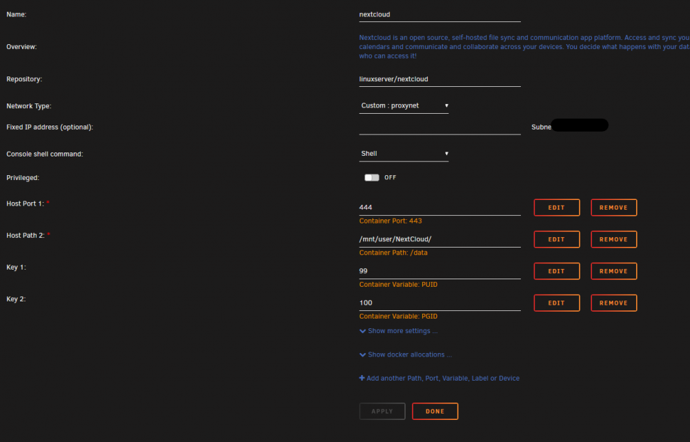The height and width of the screenshot is (442, 690).
Task: Remove the Host Port 1 entry
Action: 613,208
